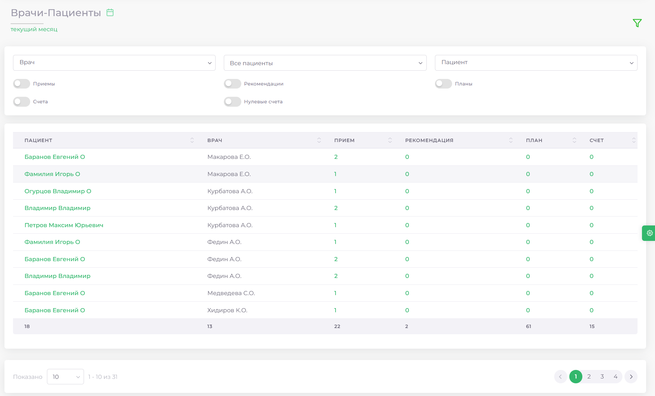
Task: Open the settings gear side tab
Action: 649,233
